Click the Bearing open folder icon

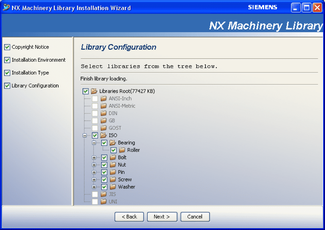112,142
